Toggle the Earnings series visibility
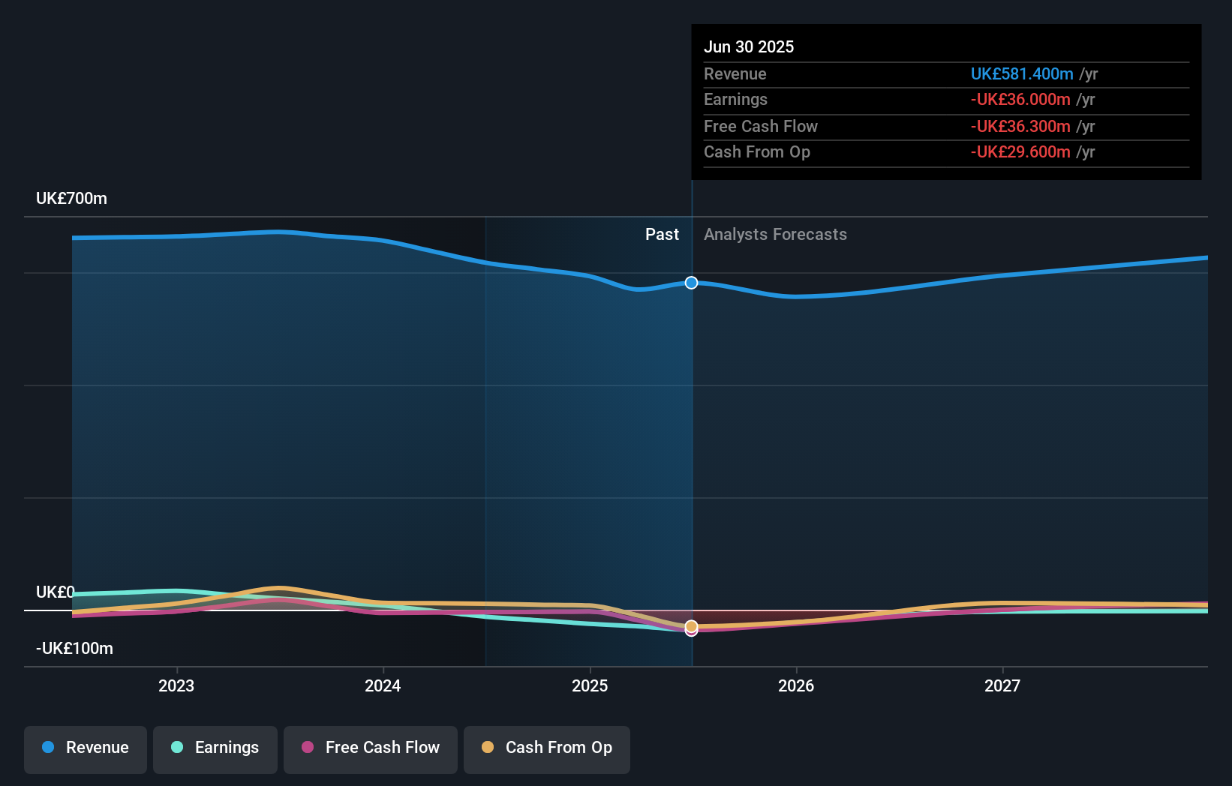The height and width of the screenshot is (786, 1232). 215,748
